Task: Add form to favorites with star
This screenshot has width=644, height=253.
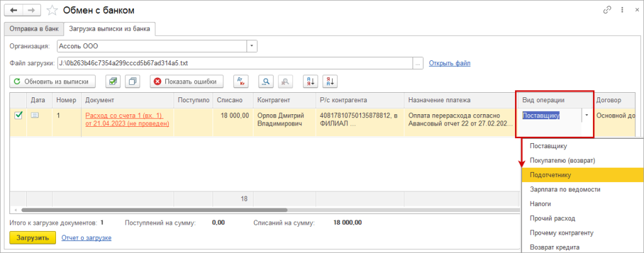Action: [x=52, y=10]
